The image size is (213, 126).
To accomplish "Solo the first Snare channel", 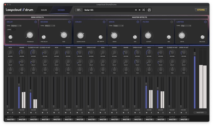I will (x=24, y=113).
